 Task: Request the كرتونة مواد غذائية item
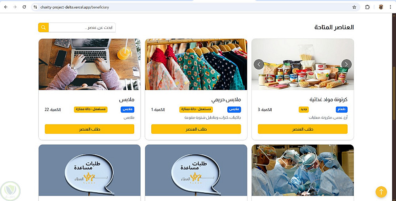pyautogui.click(x=303, y=129)
